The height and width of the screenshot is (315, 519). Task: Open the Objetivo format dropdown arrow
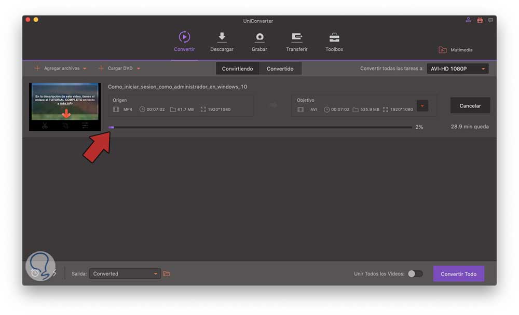tap(422, 106)
